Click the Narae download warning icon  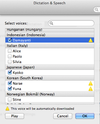point(91,83)
